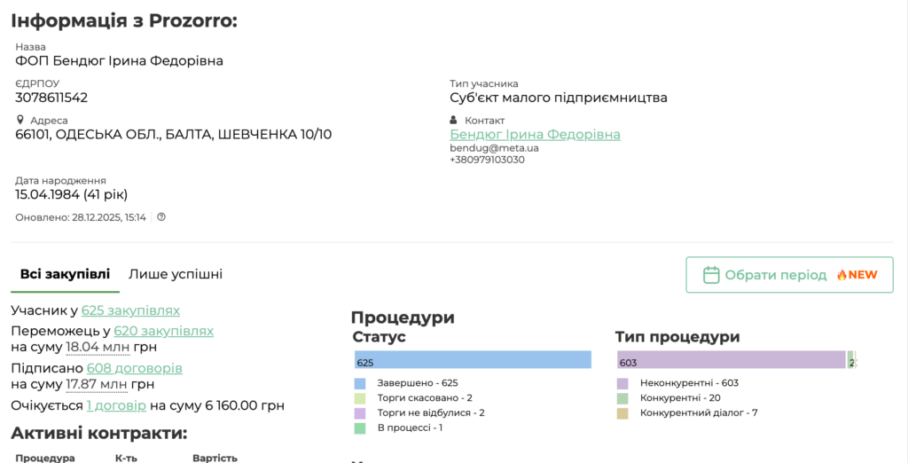Switch to the Лише успішні tab
Viewport: 908px width, 463px height.
click(x=176, y=274)
